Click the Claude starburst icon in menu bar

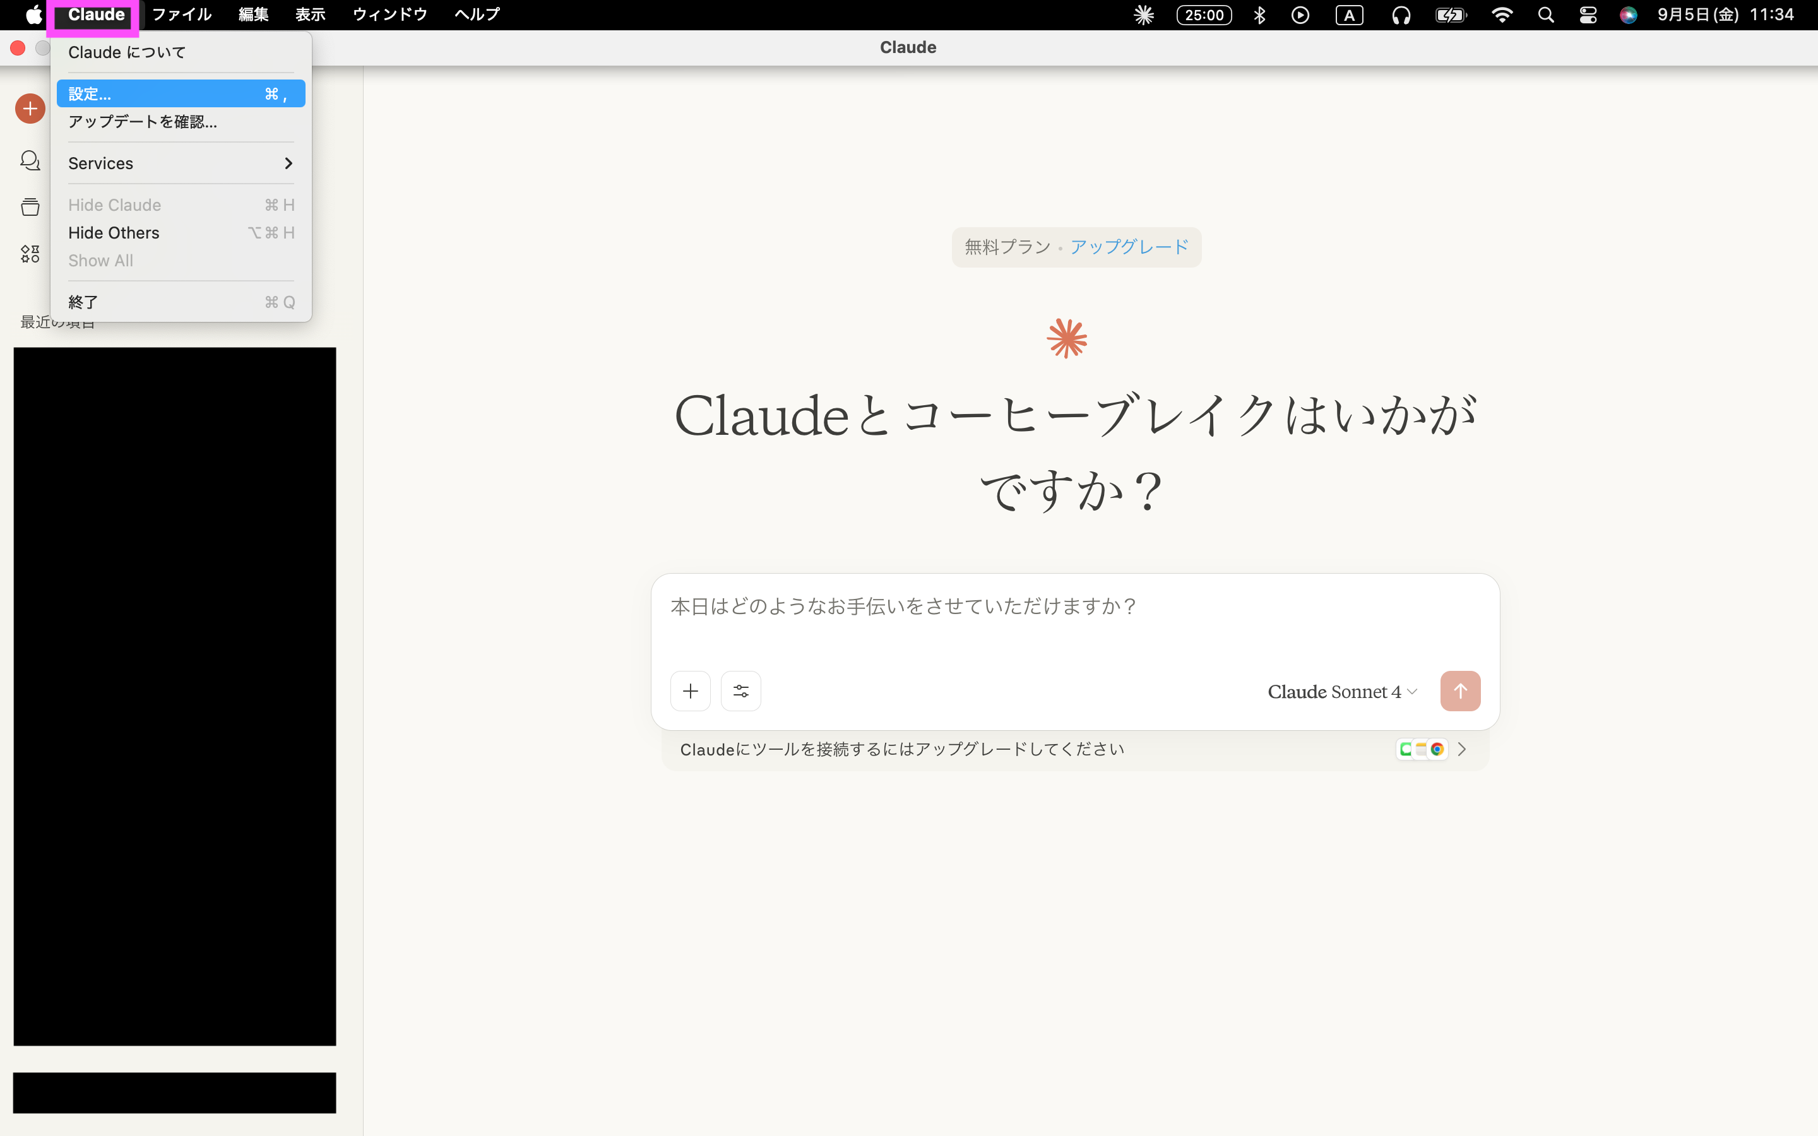[1143, 15]
